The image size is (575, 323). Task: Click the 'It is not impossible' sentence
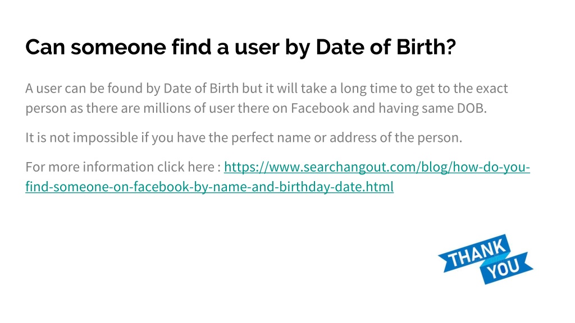244,138
